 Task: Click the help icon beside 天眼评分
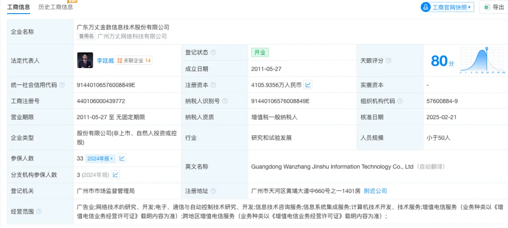click(389, 61)
